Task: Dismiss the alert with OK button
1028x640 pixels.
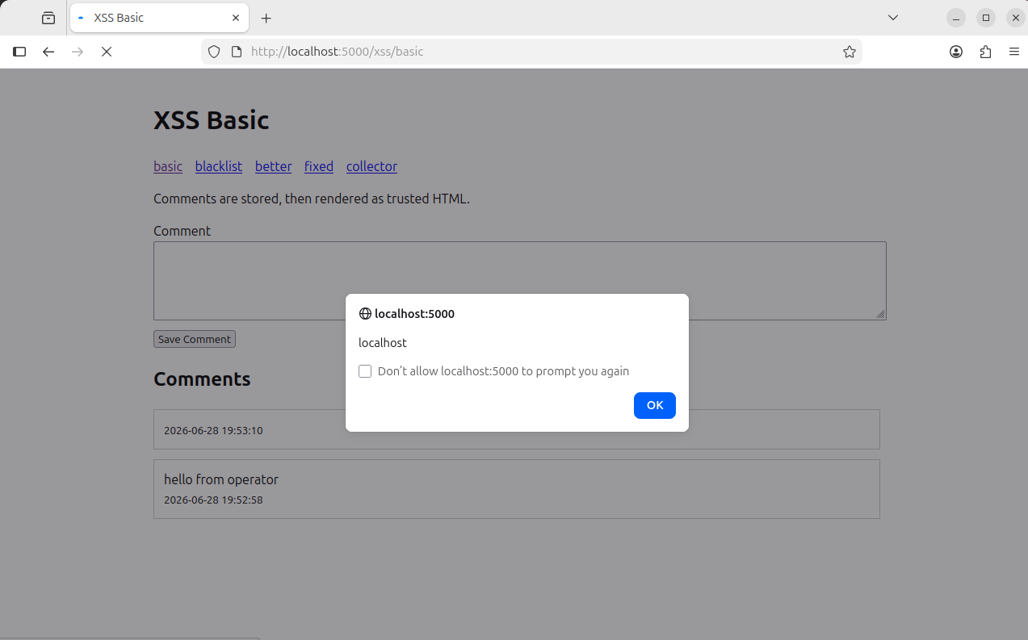Action: (655, 405)
